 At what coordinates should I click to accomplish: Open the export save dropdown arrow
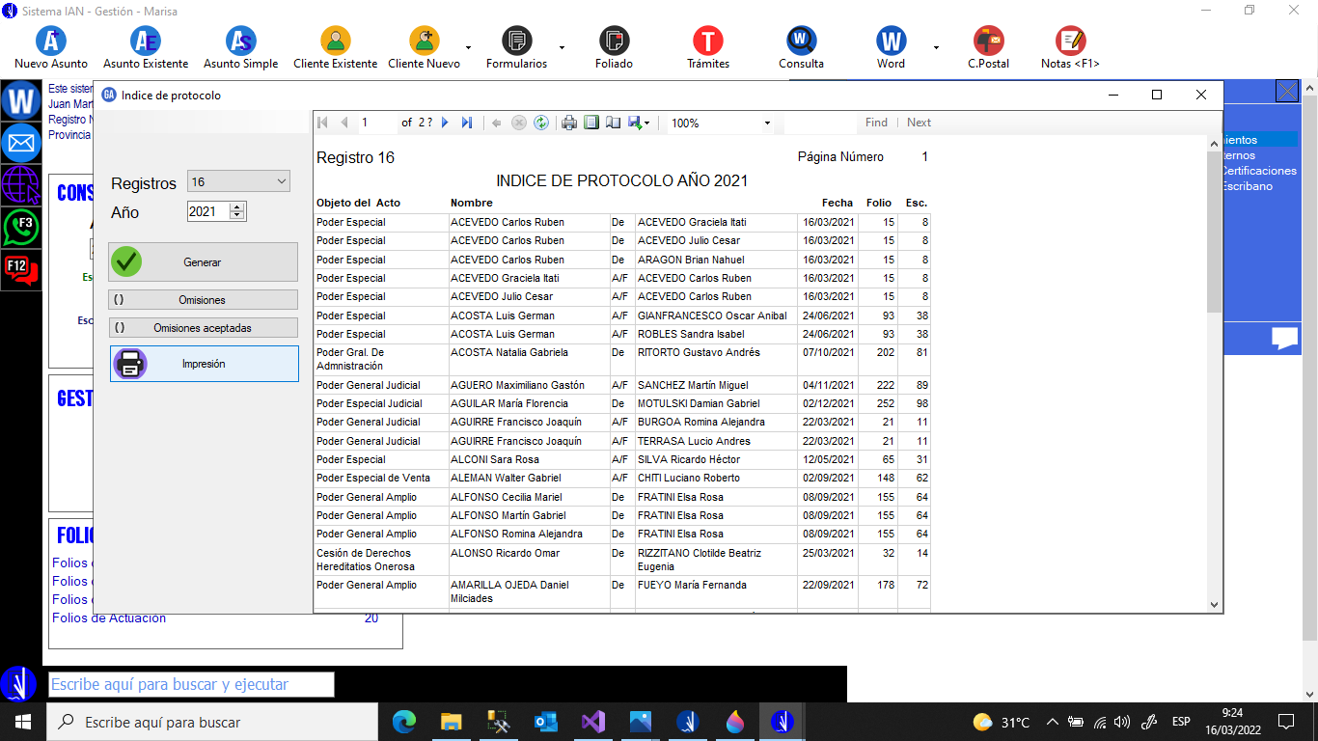646,123
